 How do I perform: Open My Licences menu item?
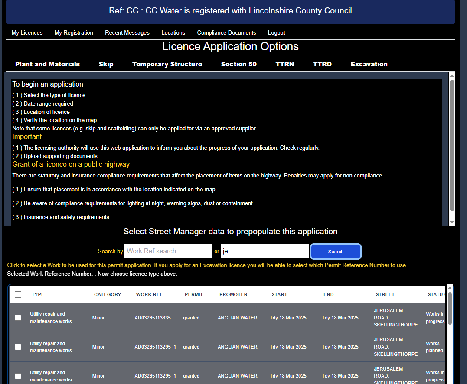(27, 32)
